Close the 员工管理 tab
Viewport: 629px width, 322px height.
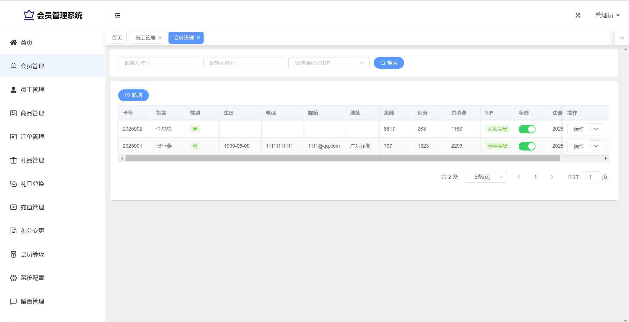tap(160, 38)
